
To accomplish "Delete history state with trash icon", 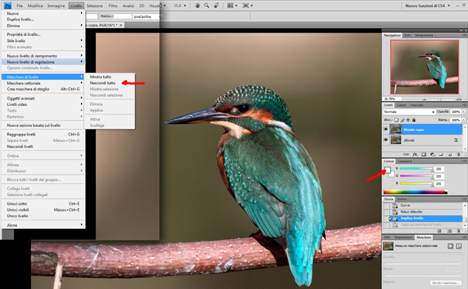I will [459, 231].
